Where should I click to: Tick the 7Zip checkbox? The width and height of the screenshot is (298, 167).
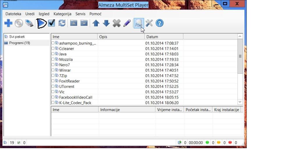(53, 75)
